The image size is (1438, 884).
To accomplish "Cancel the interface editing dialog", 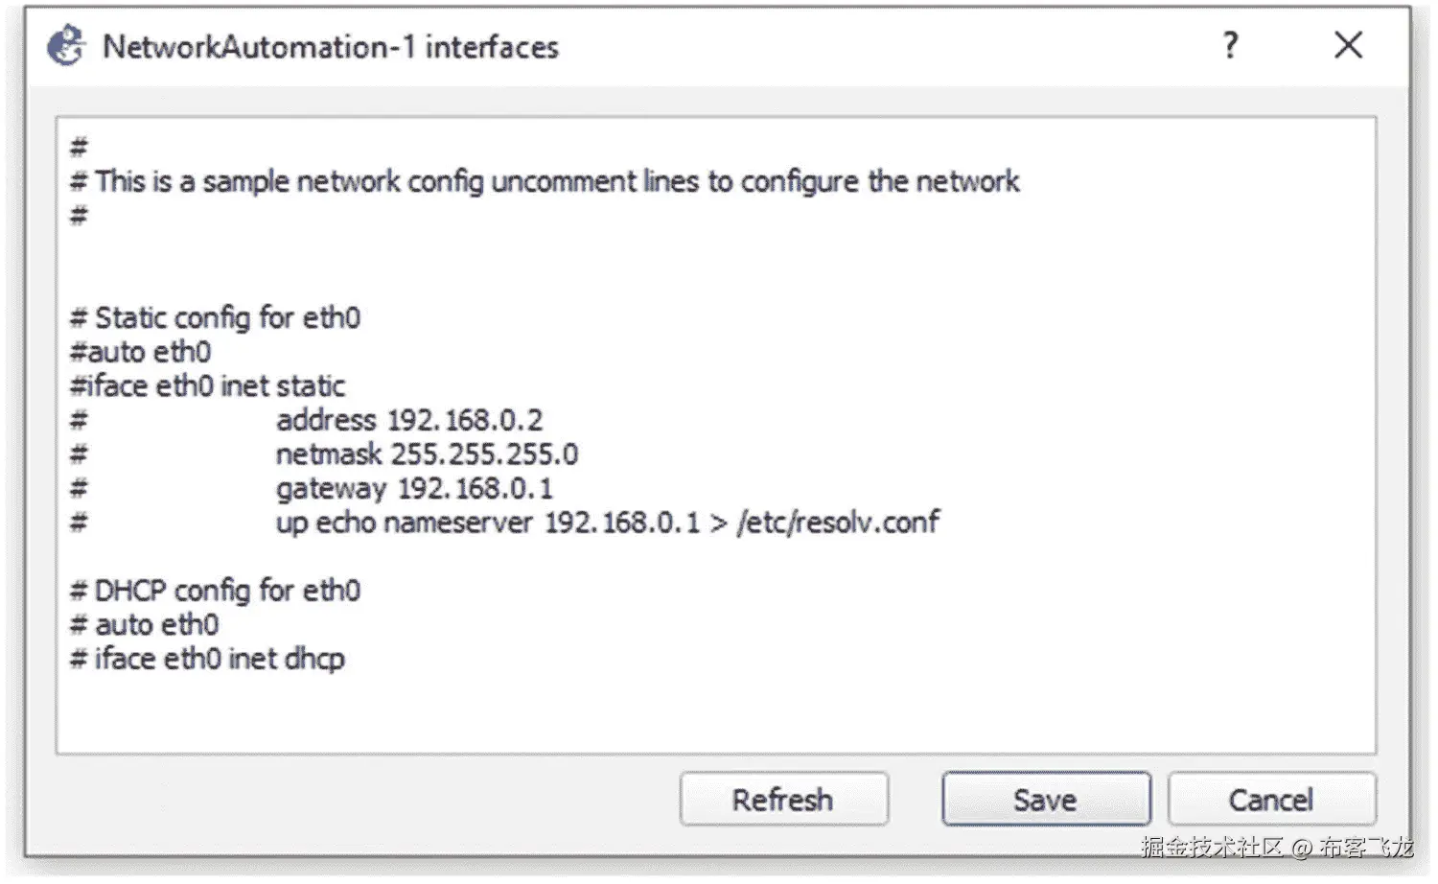I will coord(1271,800).
